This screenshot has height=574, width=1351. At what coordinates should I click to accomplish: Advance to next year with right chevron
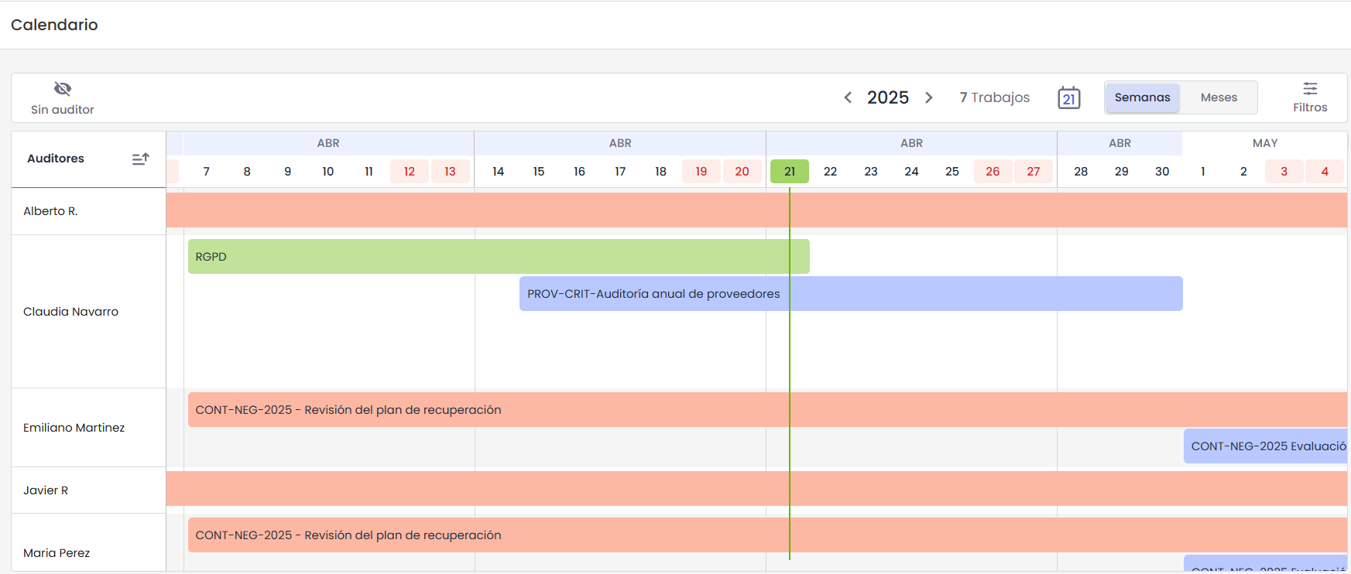click(929, 97)
